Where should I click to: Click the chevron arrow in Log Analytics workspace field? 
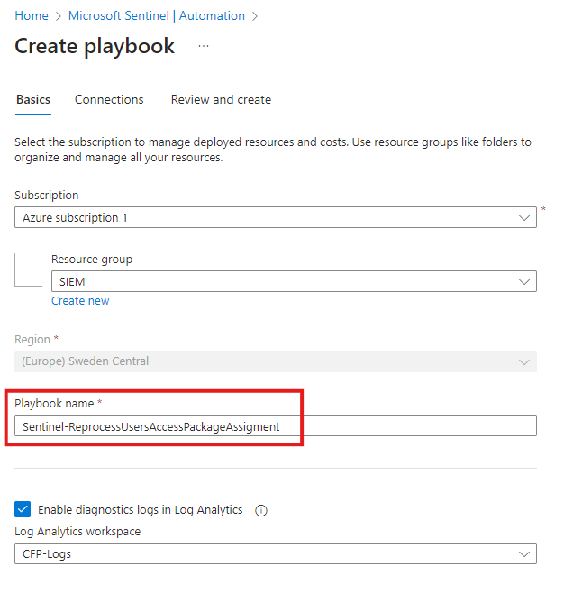(524, 553)
